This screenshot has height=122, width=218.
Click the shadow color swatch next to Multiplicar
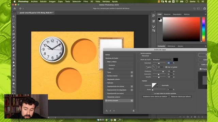click(x=176, y=60)
